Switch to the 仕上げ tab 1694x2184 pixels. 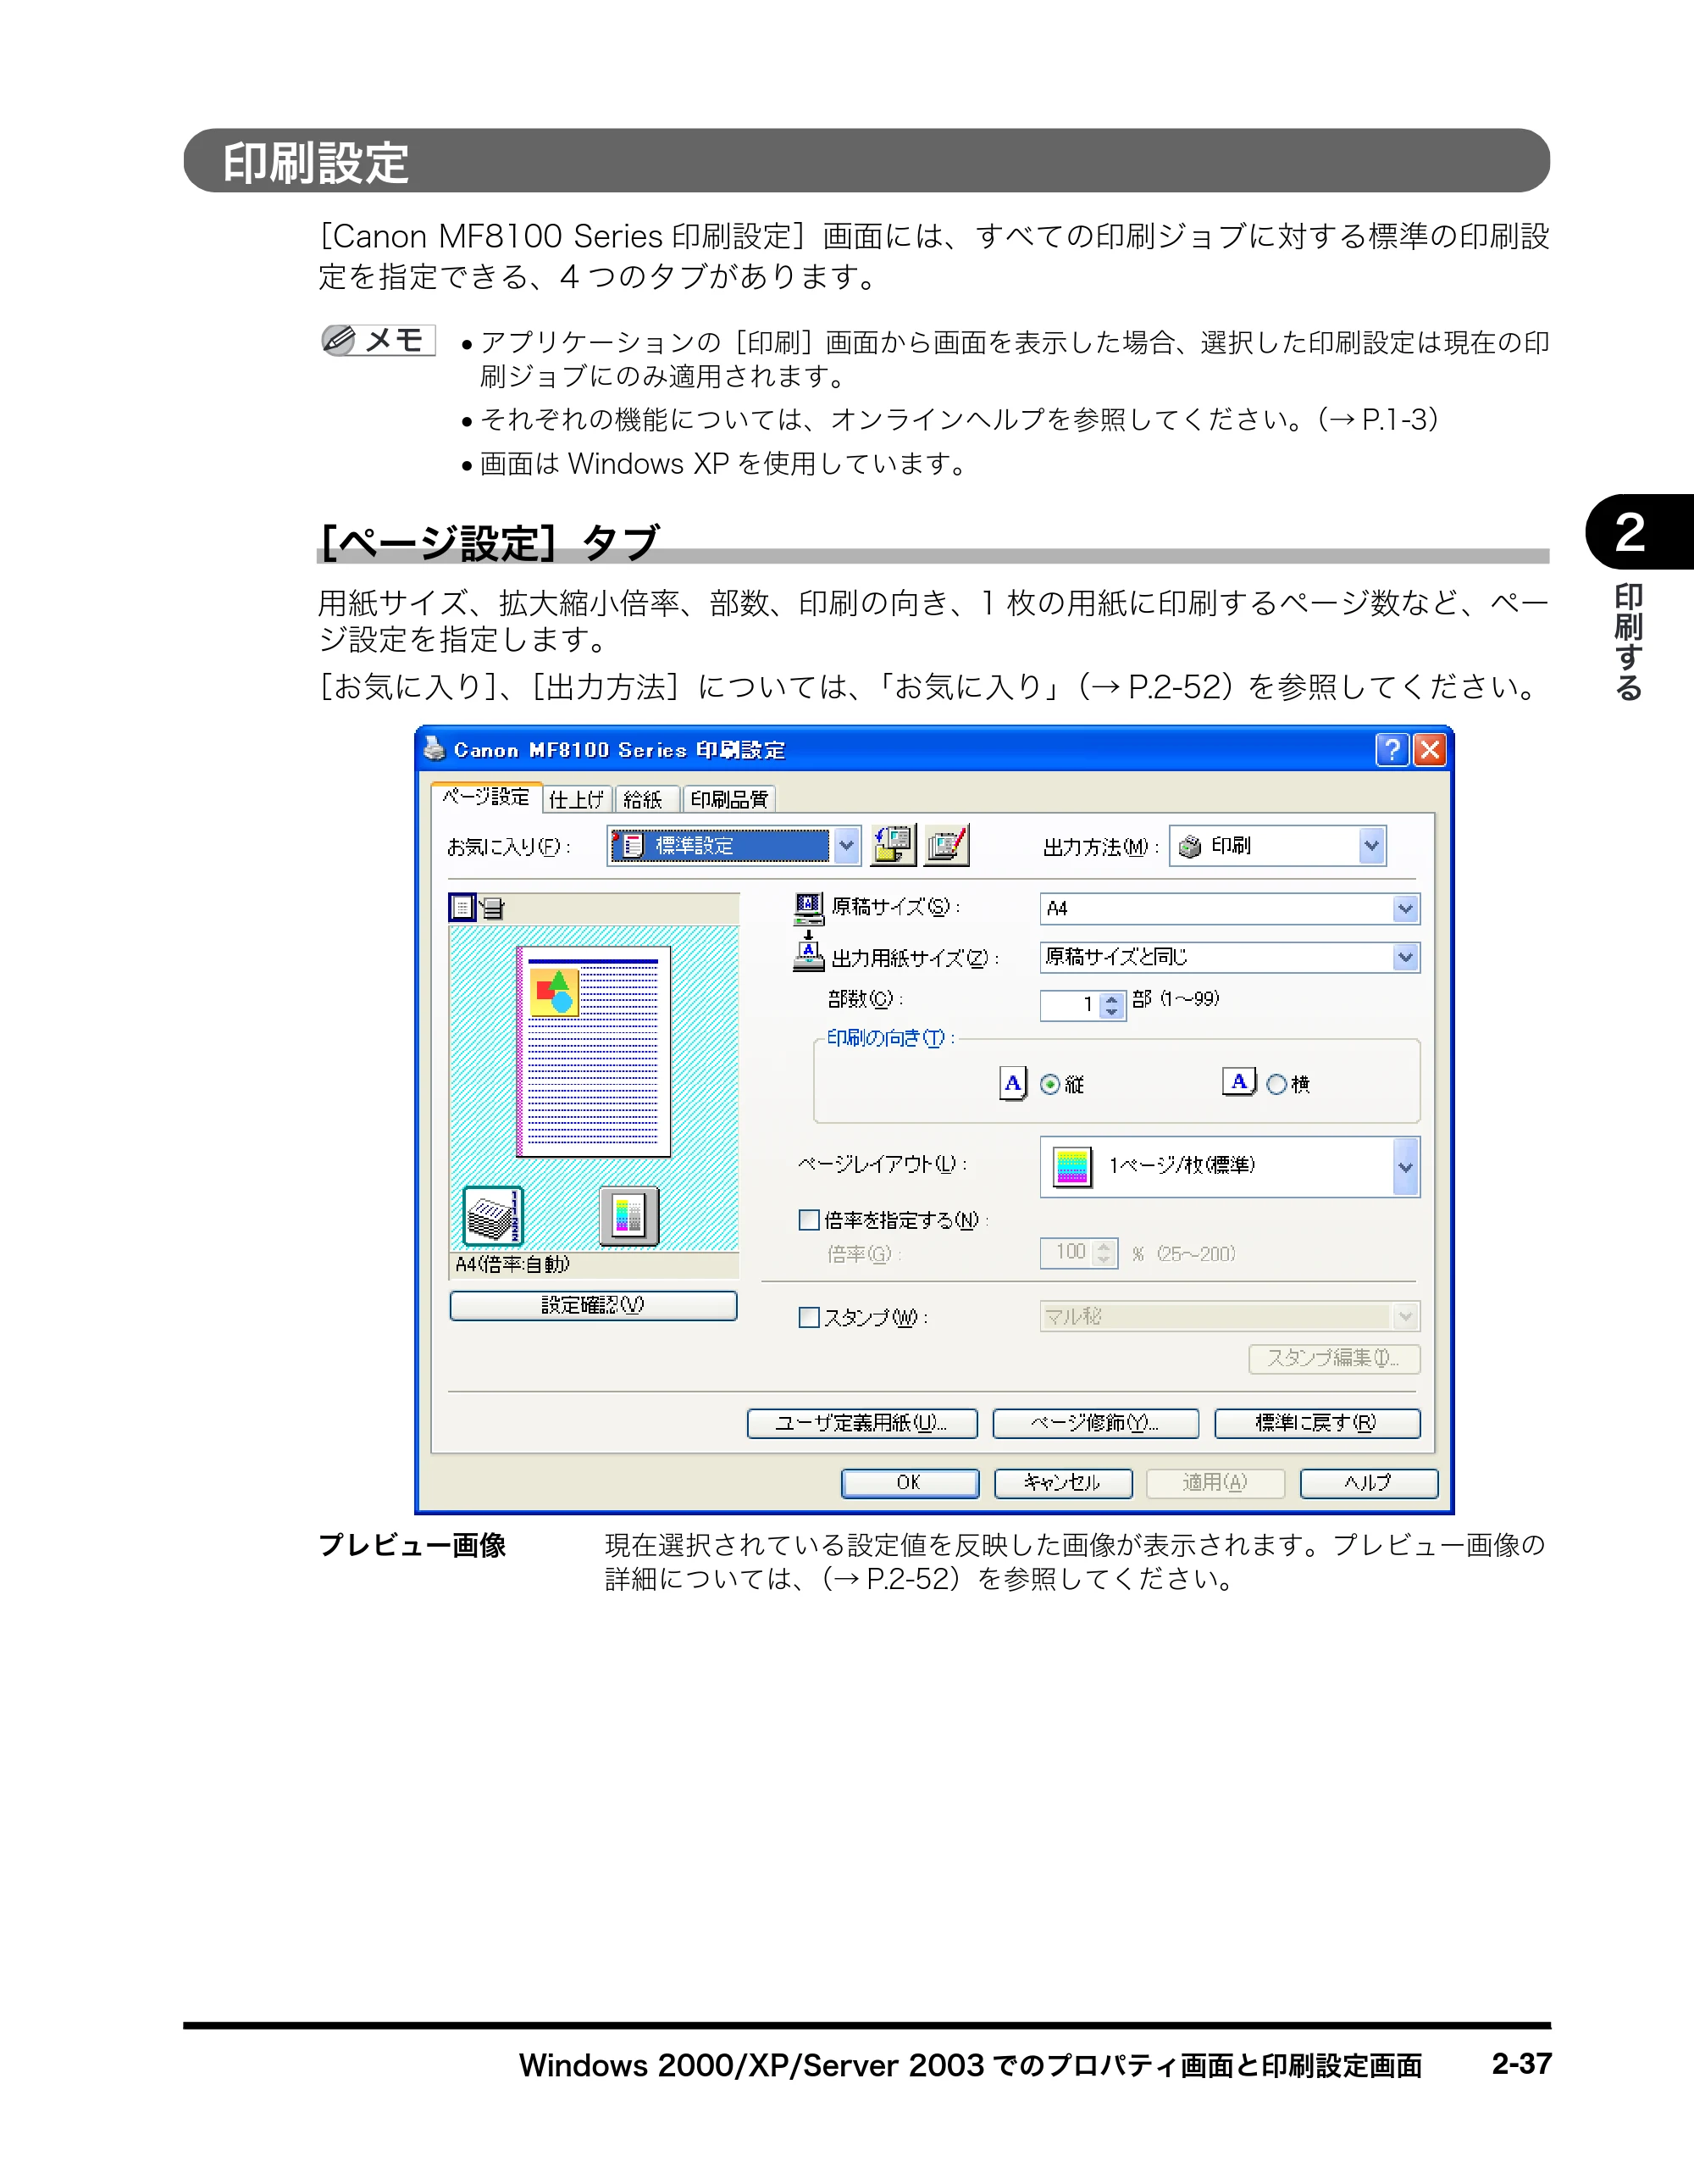point(577,799)
